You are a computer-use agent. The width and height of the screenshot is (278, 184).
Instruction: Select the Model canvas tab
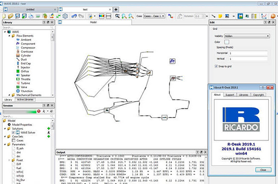coord(94,22)
